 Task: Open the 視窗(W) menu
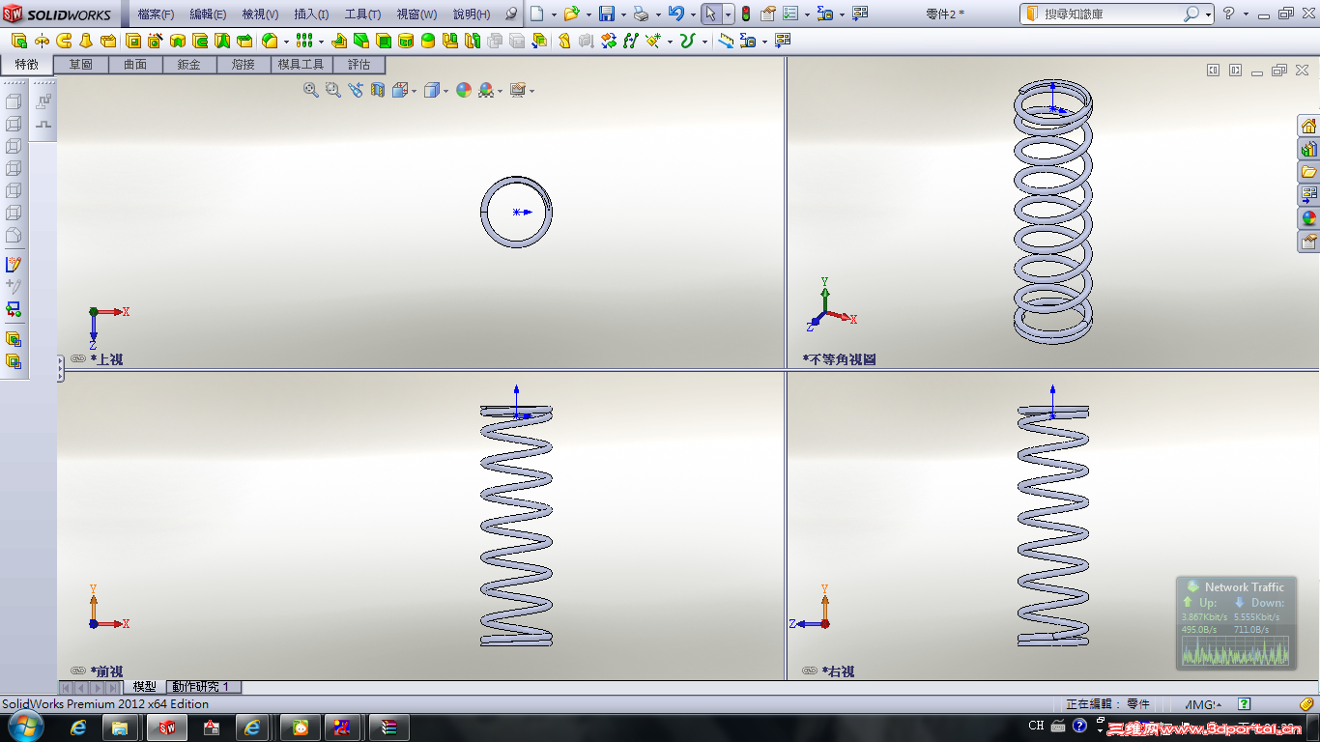click(416, 14)
